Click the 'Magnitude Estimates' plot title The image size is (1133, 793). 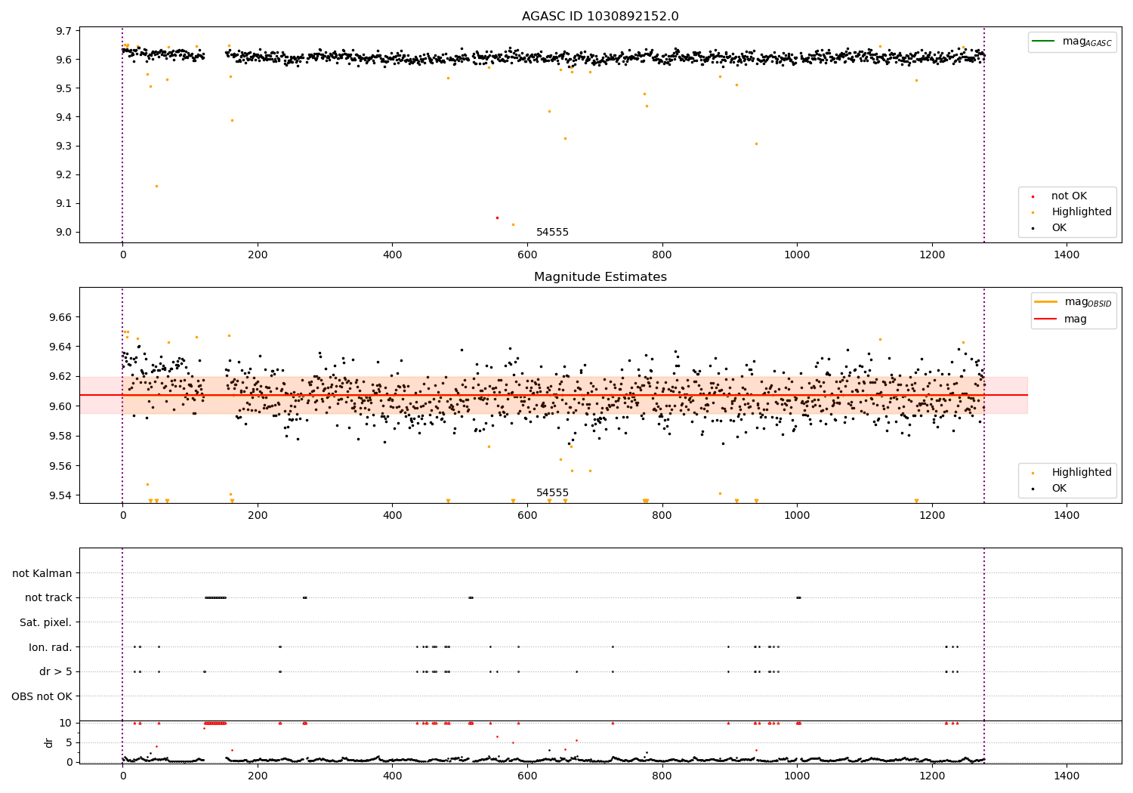tap(600, 277)
